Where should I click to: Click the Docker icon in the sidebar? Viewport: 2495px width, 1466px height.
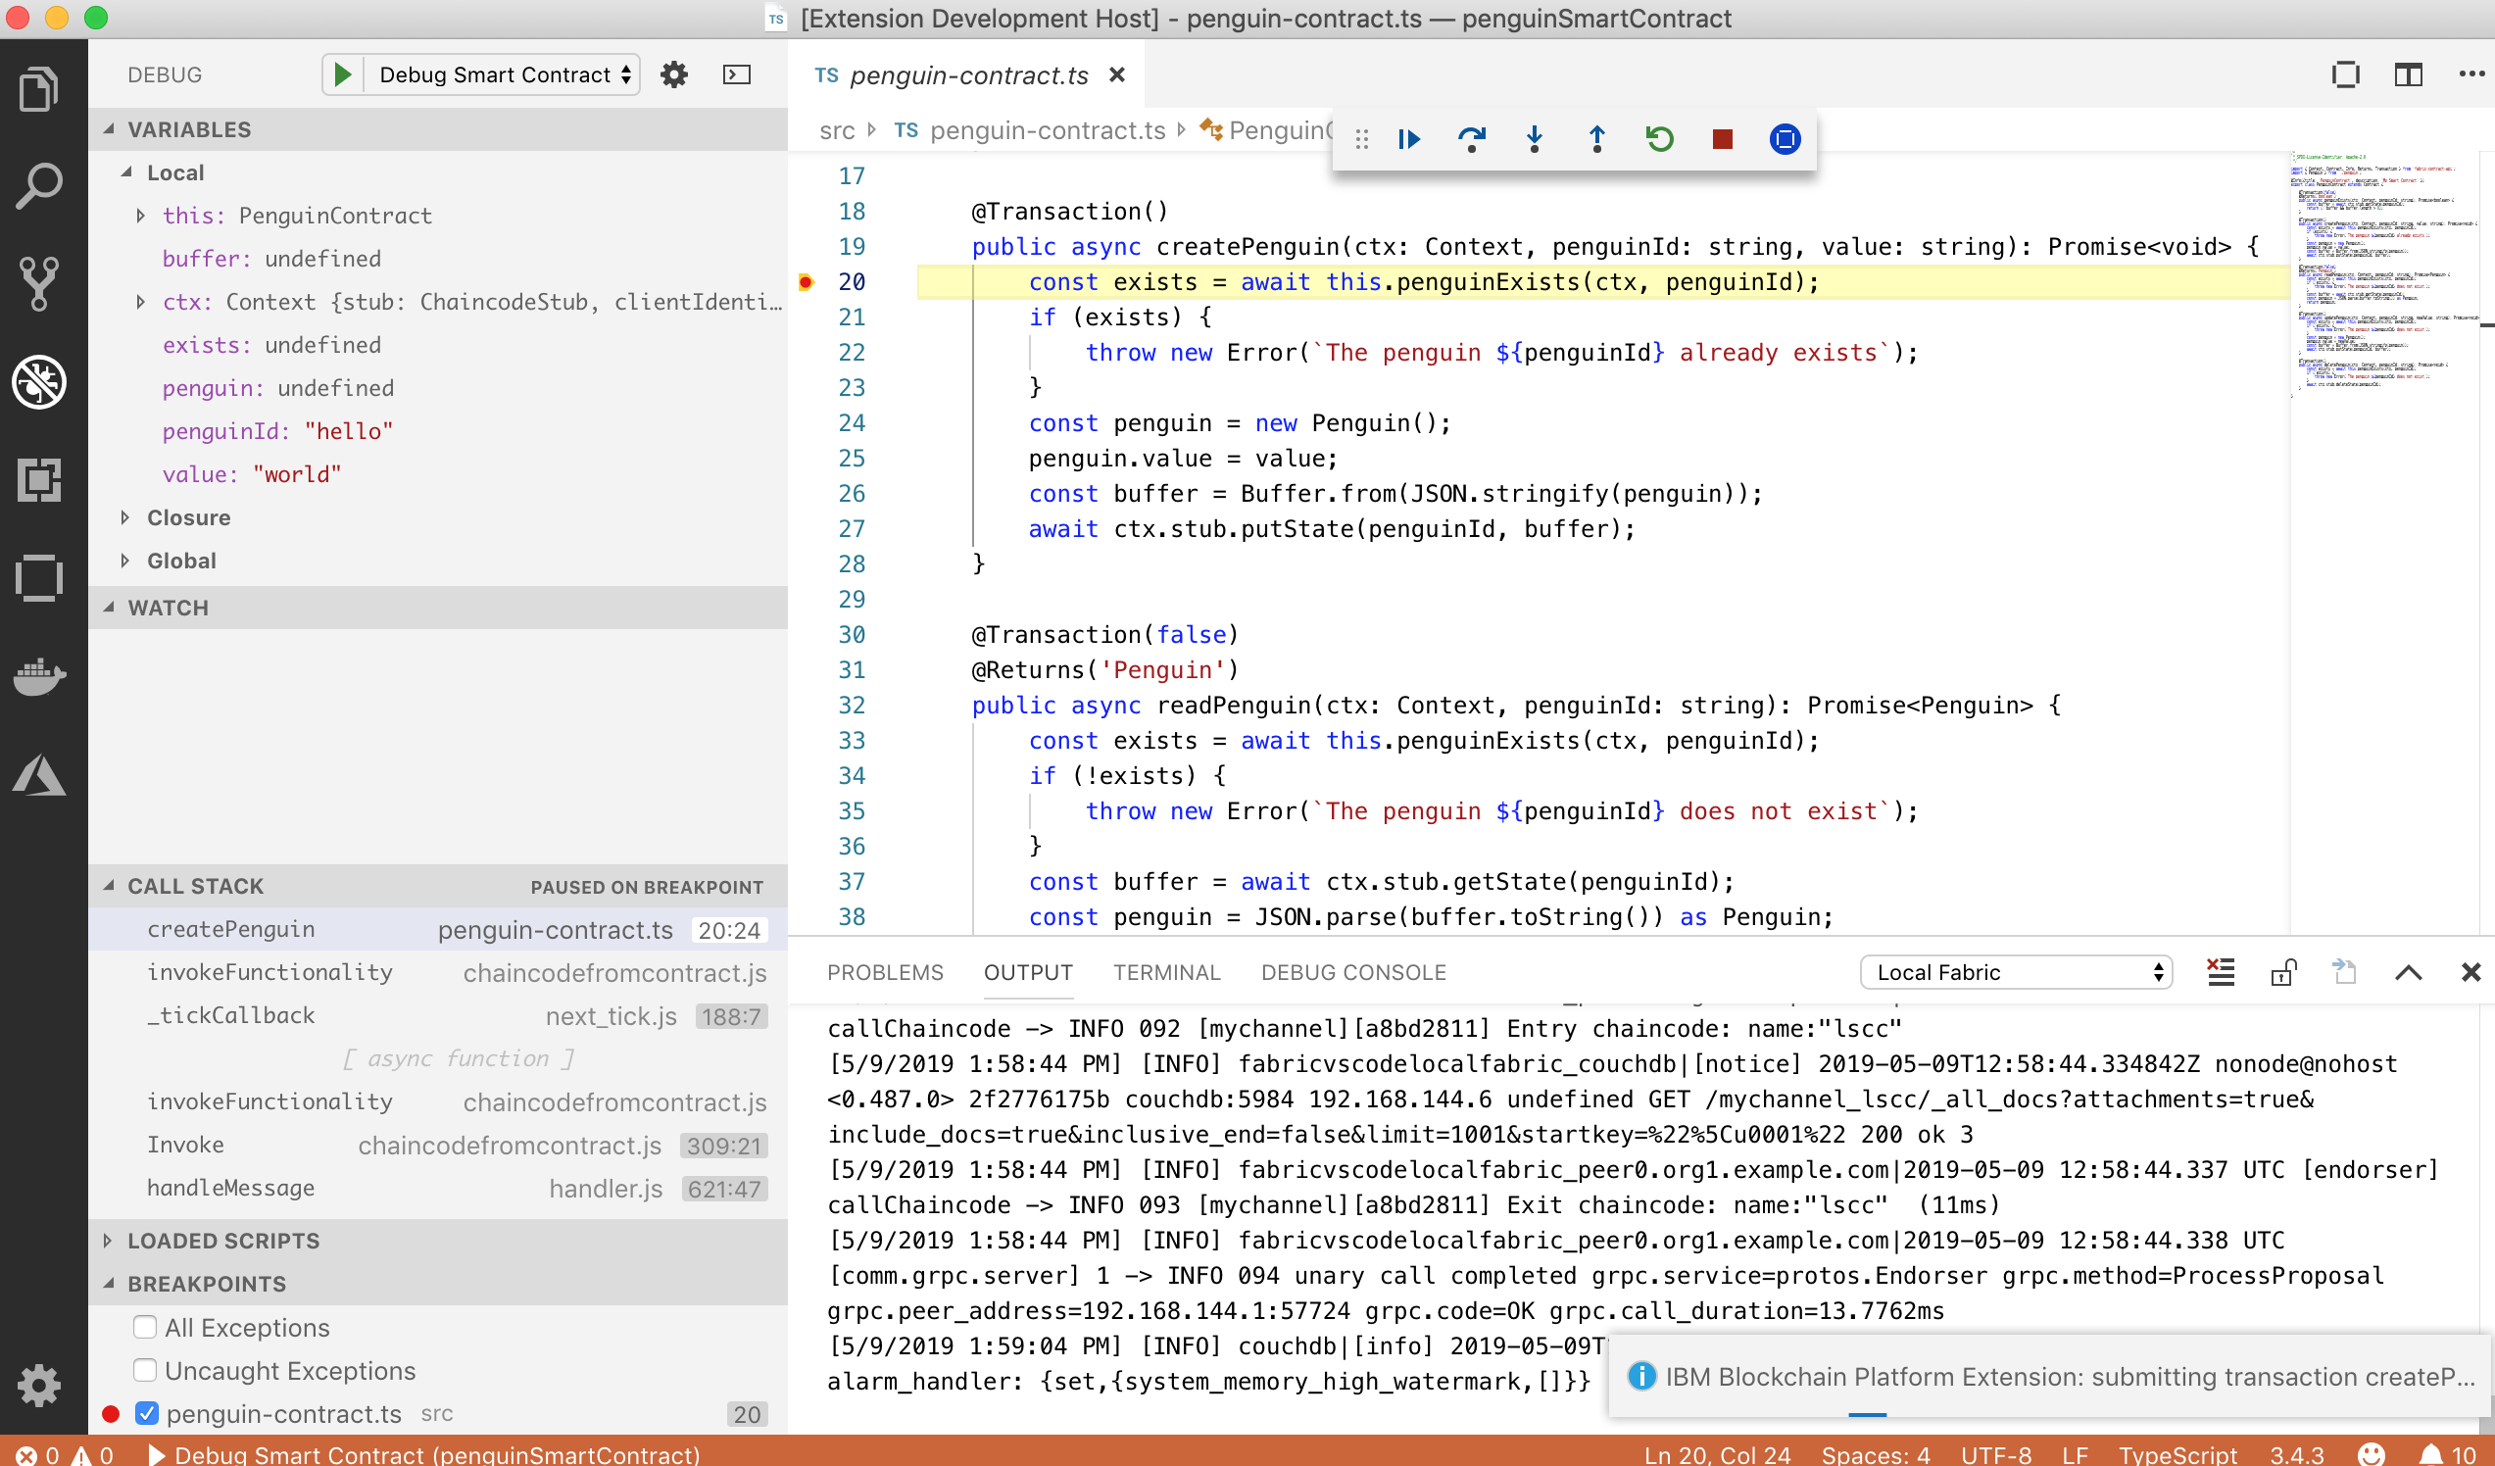coord(39,677)
